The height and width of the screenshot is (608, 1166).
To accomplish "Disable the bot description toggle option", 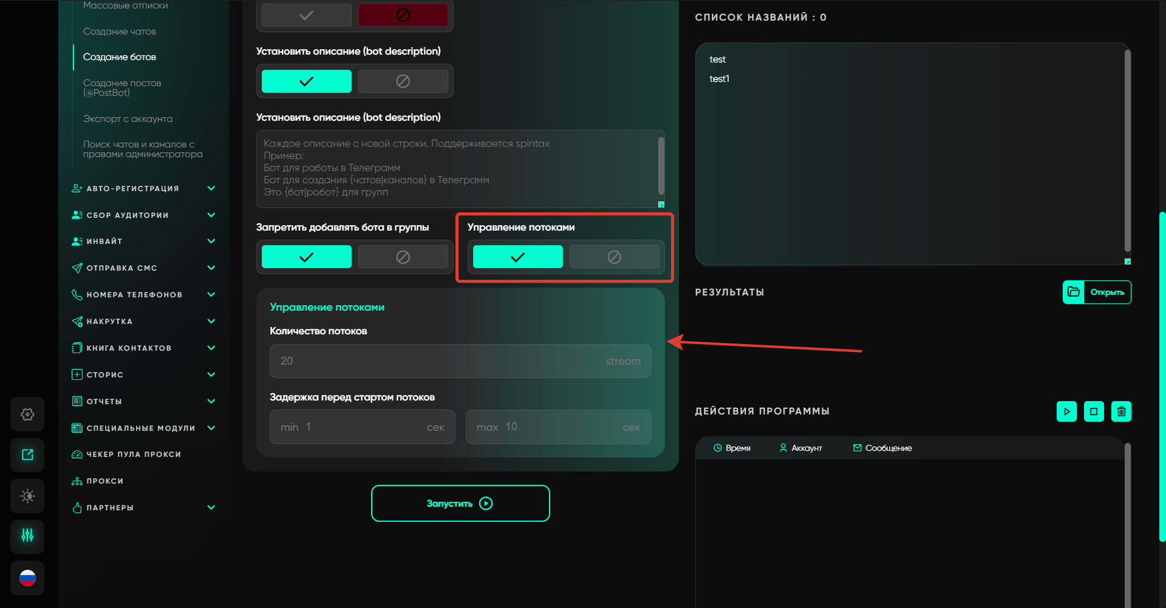I will click(x=403, y=81).
